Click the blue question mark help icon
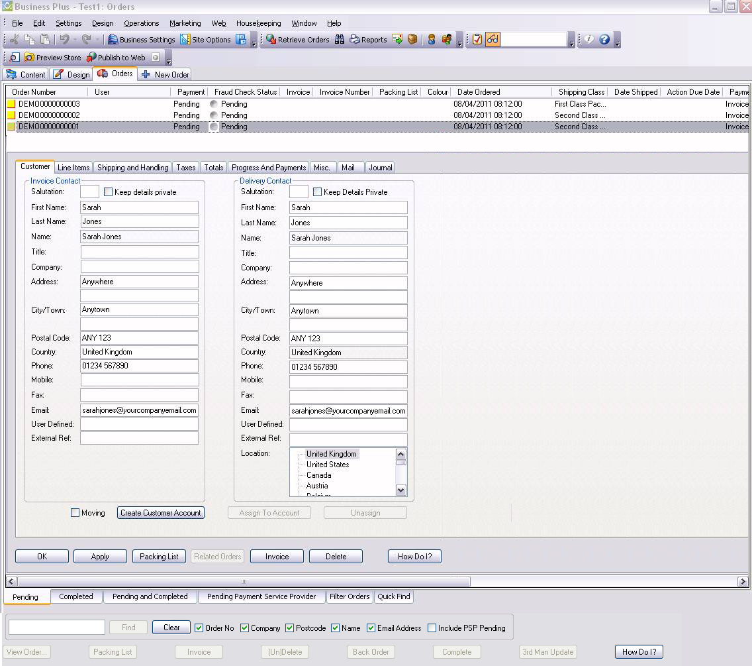 tap(604, 40)
